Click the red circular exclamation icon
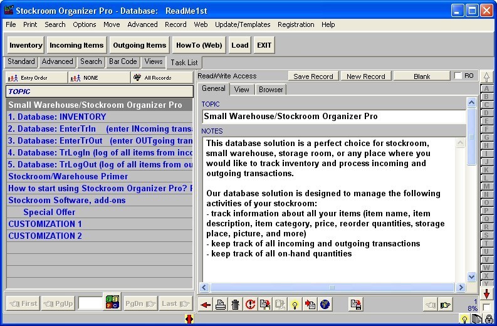This screenshot has height=326, width=497. (x=250, y=305)
